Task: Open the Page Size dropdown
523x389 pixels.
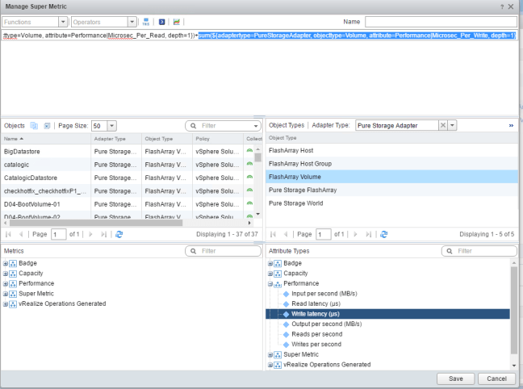Action: 111,126
